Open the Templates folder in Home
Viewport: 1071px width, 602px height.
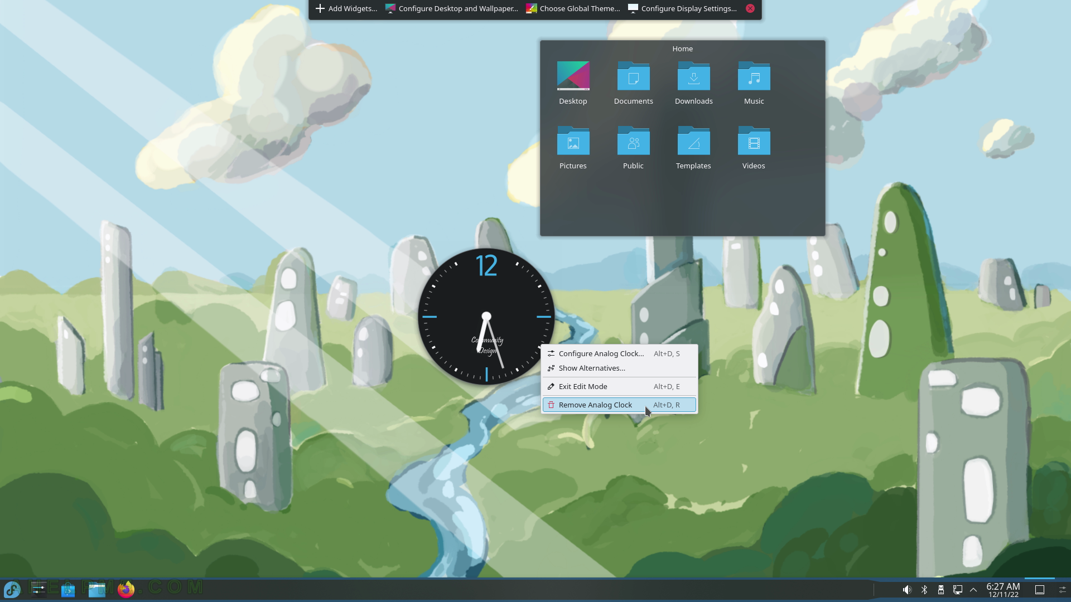coord(693,148)
